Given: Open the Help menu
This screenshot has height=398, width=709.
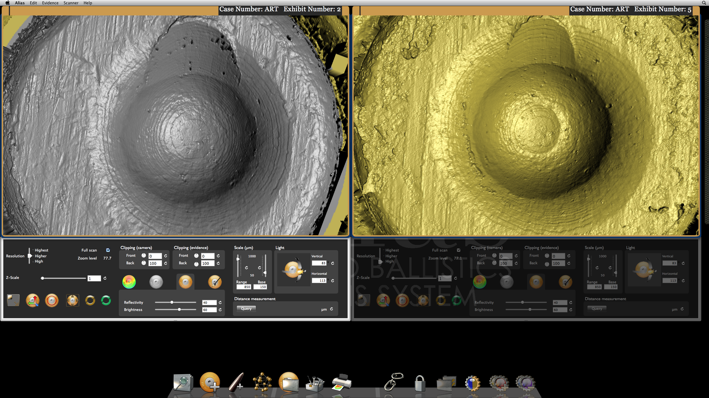Looking at the screenshot, I should coord(88,3).
